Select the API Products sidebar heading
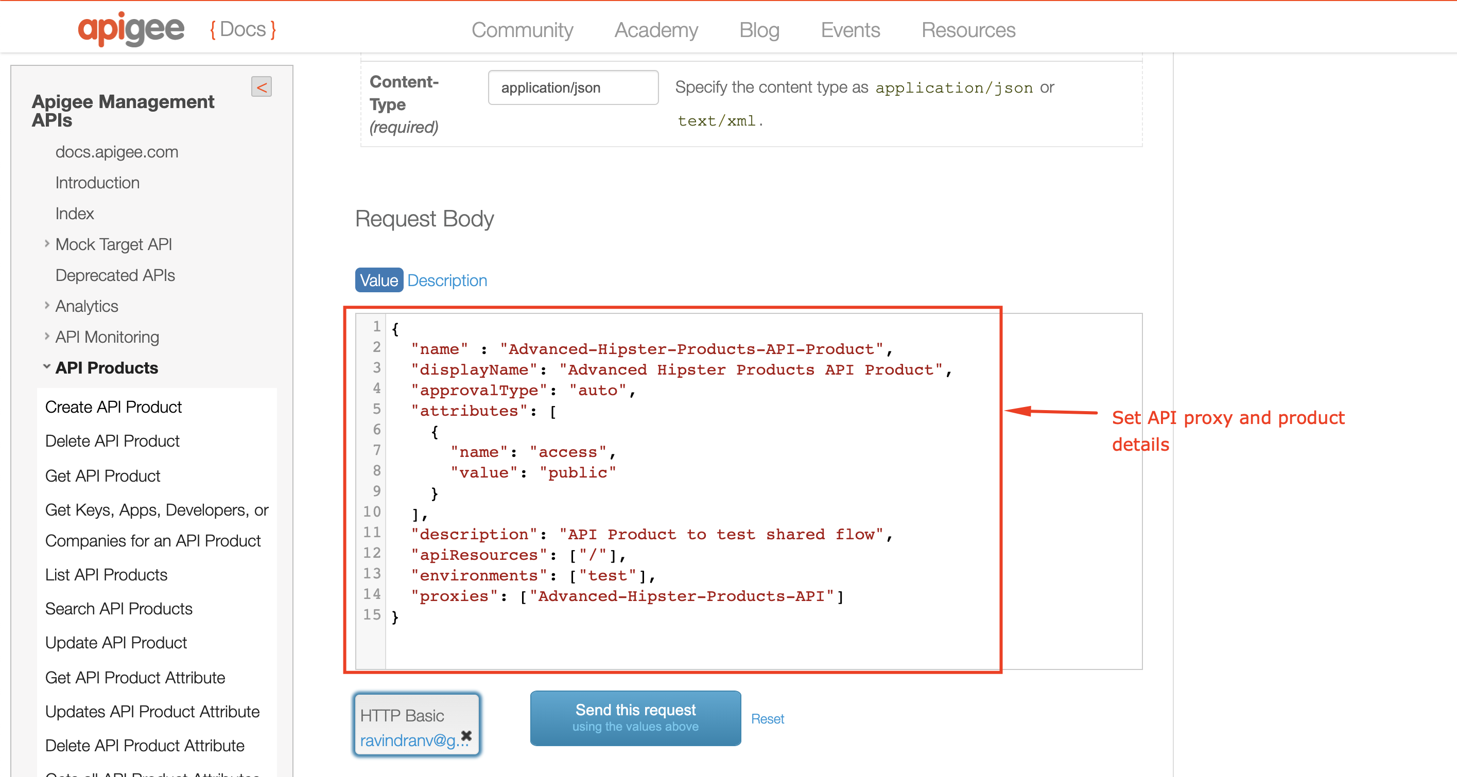Image resolution: width=1457 pixels, height=777 pixels. point(107,367)
